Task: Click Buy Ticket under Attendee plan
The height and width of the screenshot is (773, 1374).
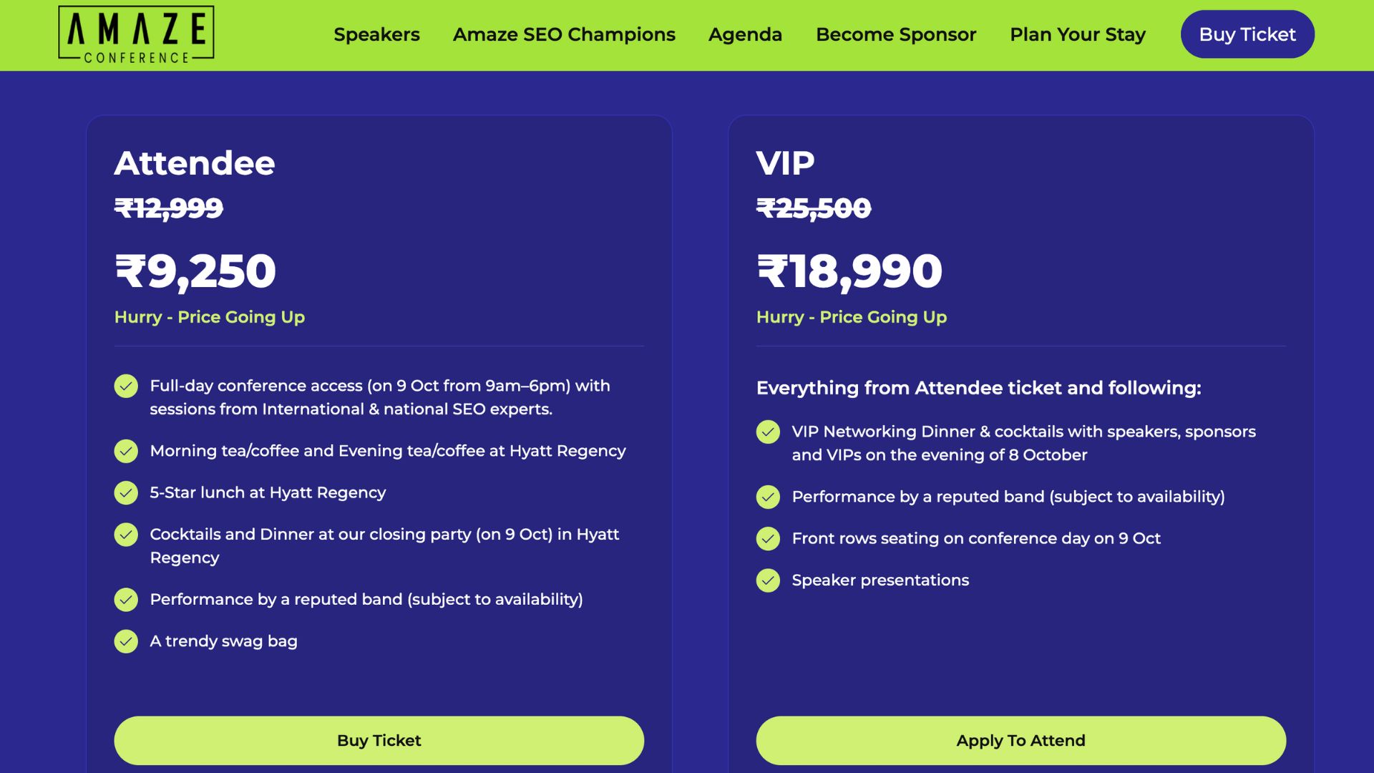Action: click(379, 740)
